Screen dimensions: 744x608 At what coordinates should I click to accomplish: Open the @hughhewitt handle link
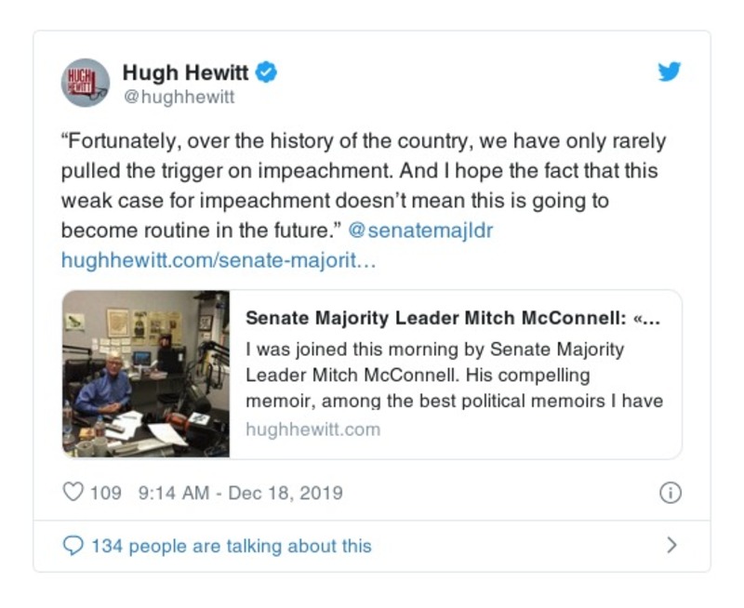(x=179, y=97)
